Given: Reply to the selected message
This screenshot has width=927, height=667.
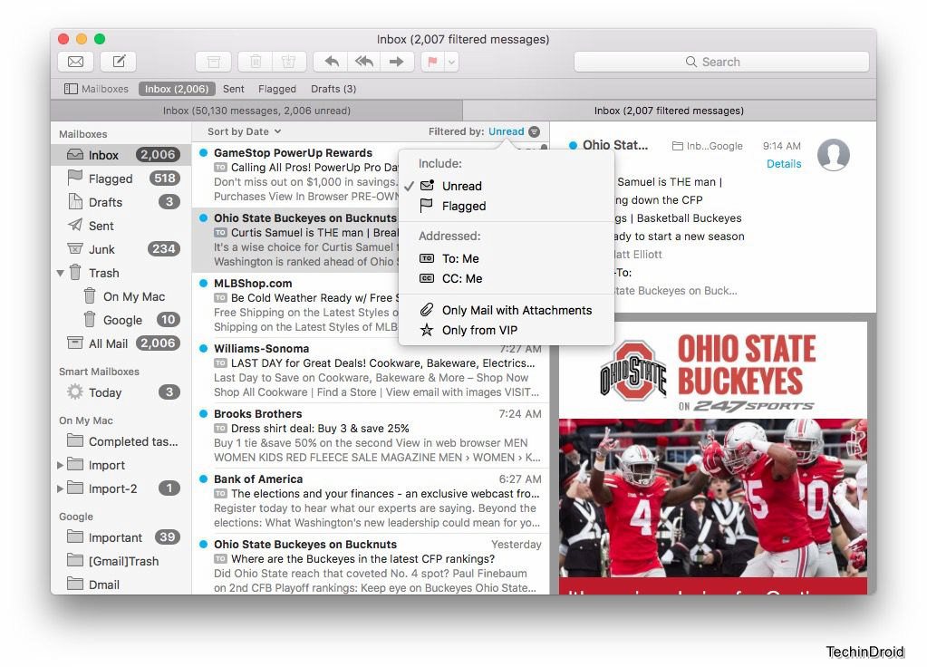Looking at the screenshot, I should pyautogui.click(x=331, y=62).
